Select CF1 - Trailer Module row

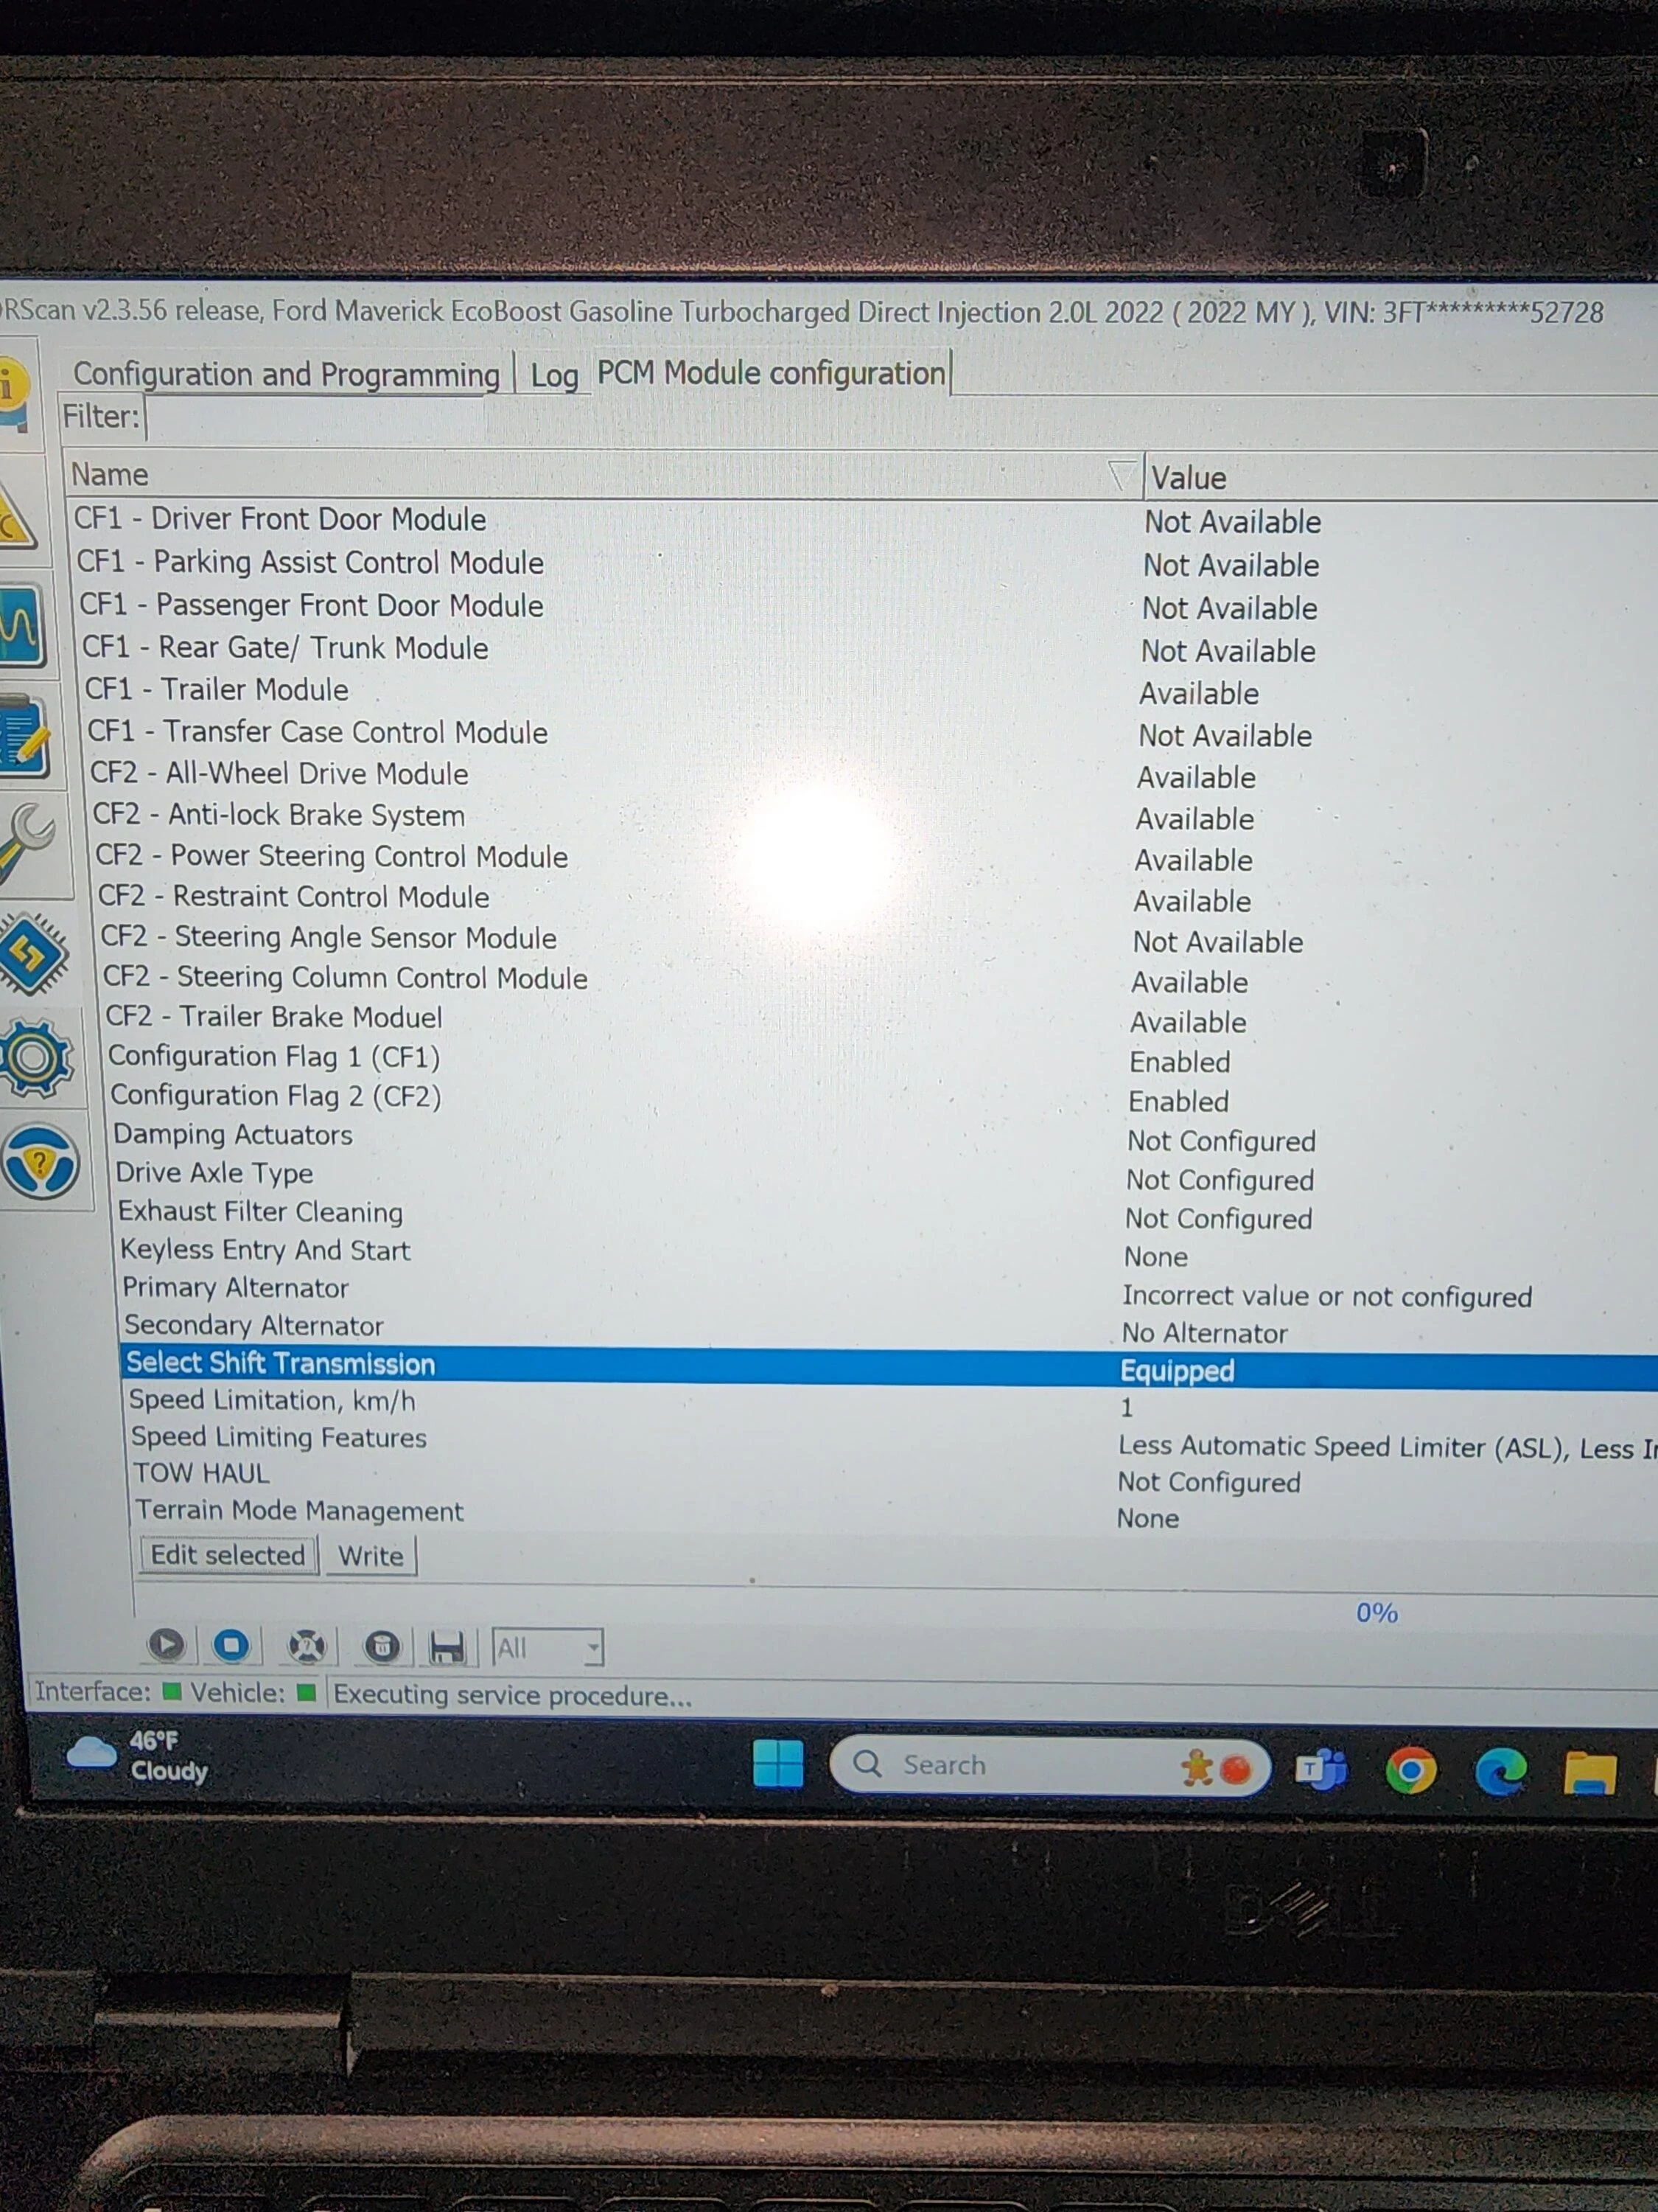click(870, 691)
